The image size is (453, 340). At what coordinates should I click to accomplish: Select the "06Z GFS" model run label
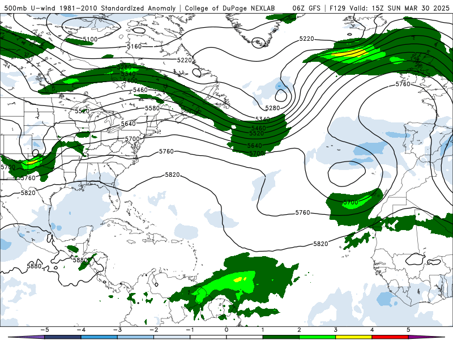306,8
